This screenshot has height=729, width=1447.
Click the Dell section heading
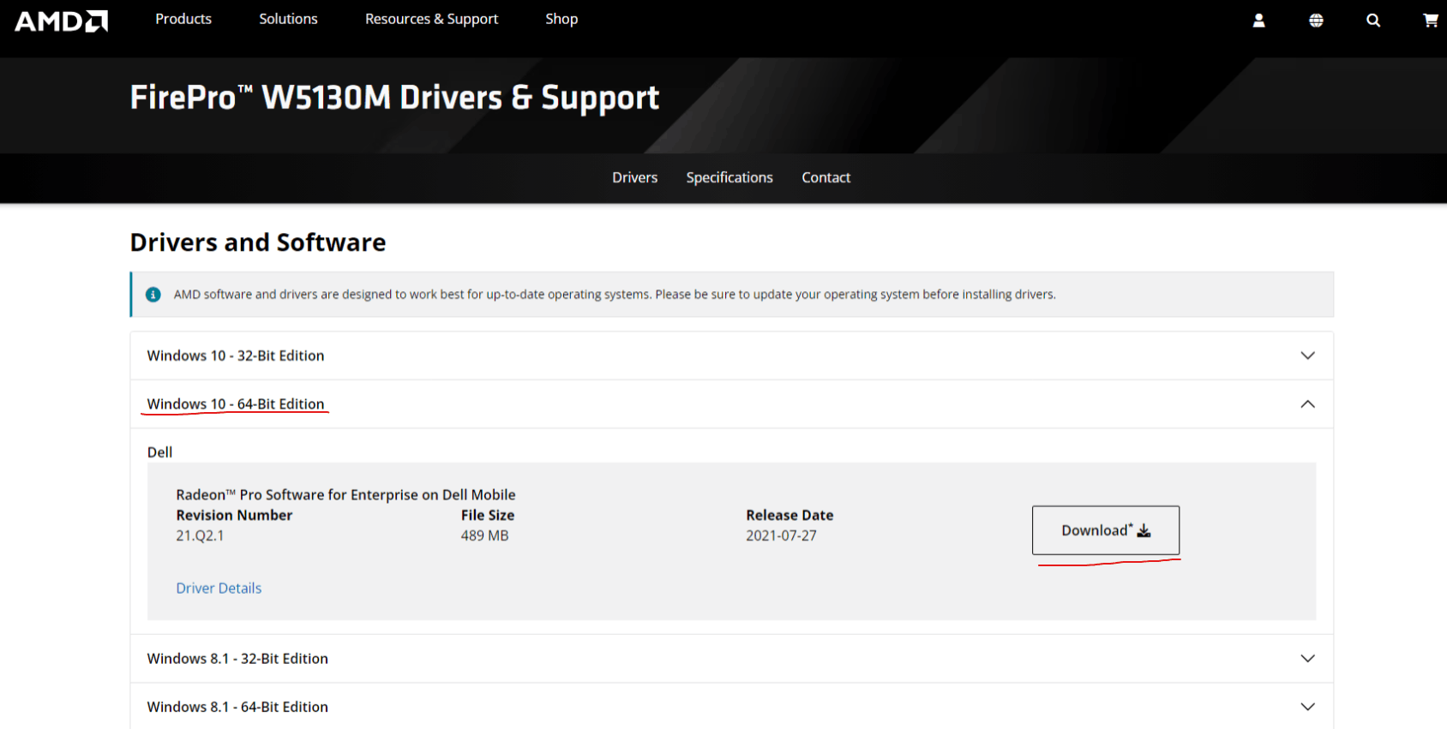(159, 452)
